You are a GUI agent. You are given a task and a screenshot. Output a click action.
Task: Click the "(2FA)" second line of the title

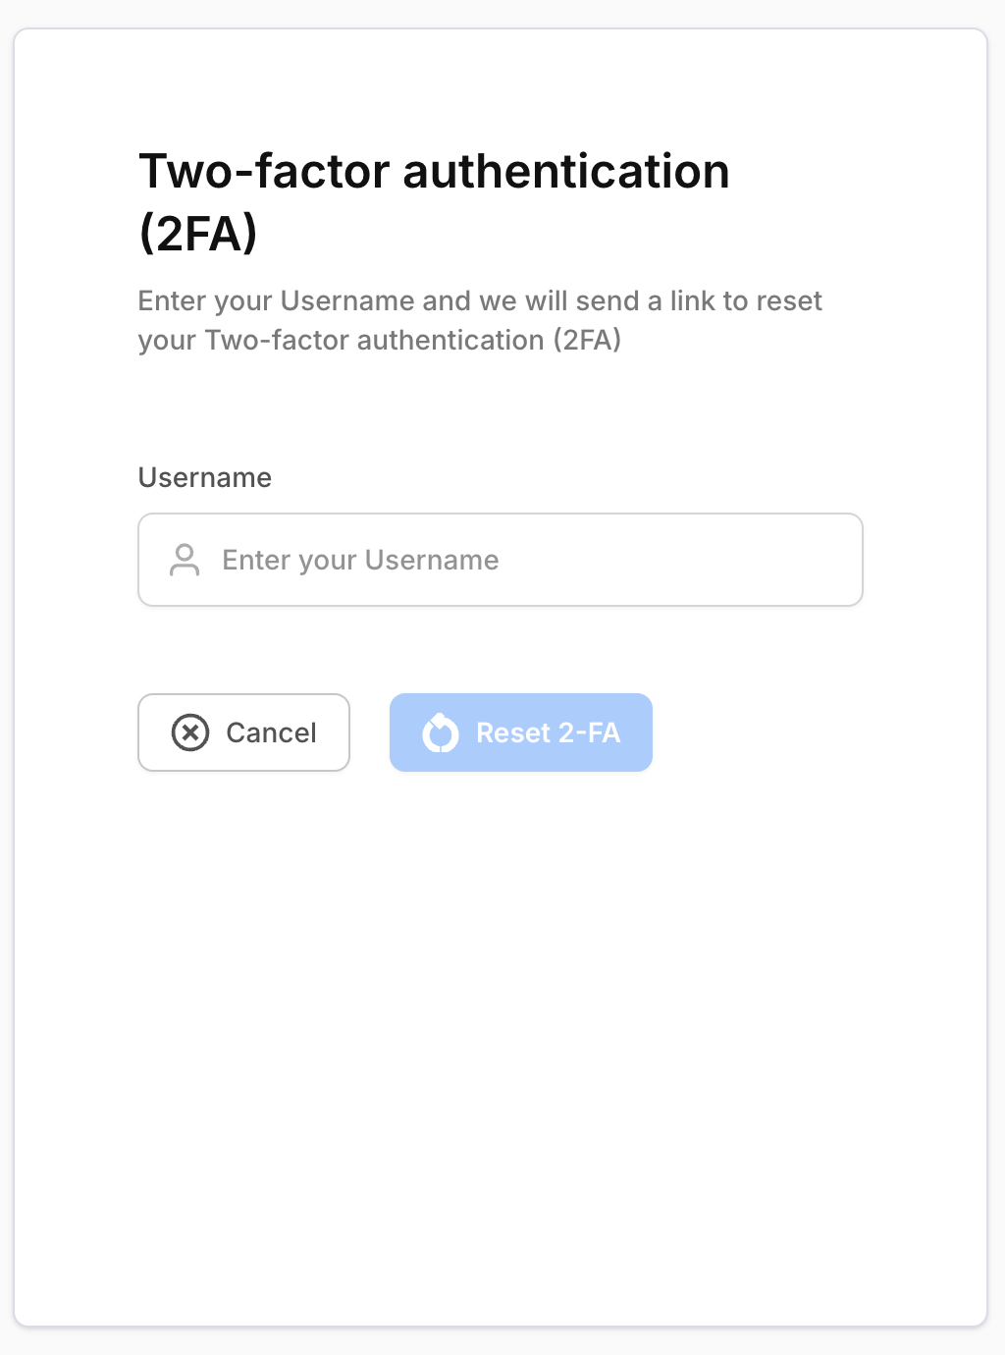pos(198,233)
